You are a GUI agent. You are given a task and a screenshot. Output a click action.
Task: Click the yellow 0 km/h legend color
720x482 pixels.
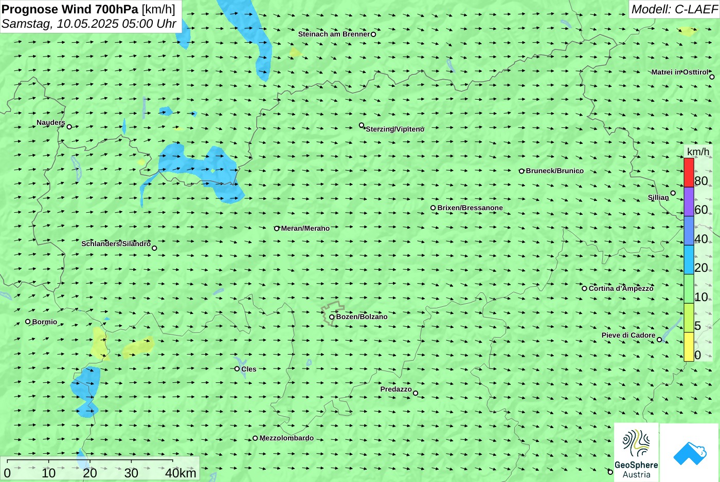[689, 347]
